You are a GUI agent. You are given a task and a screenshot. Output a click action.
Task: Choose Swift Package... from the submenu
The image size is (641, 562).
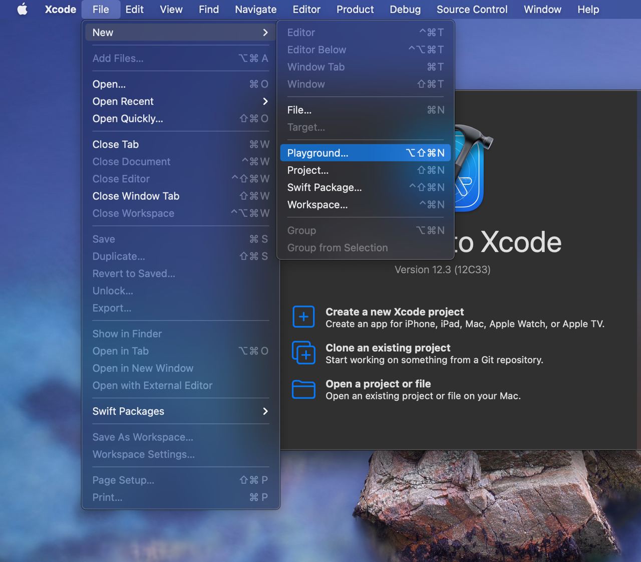pyautogui.click(x=366, y=188)
